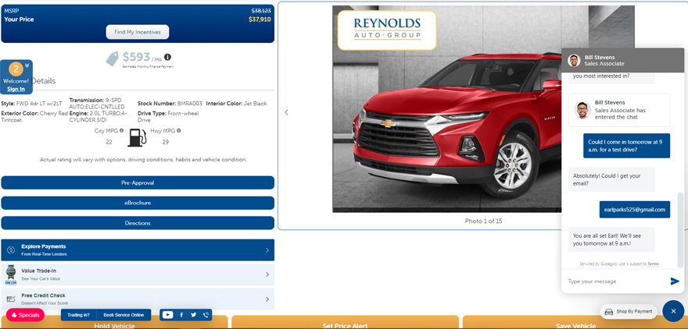Screen dimensions: 688x329
Task: Open the Pre-Approval button
Action: [x=138, y=182]
